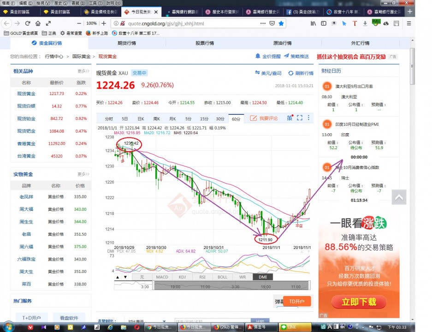Click the red T extension icon
Screen dimensions: 432x332
[355, 24]
